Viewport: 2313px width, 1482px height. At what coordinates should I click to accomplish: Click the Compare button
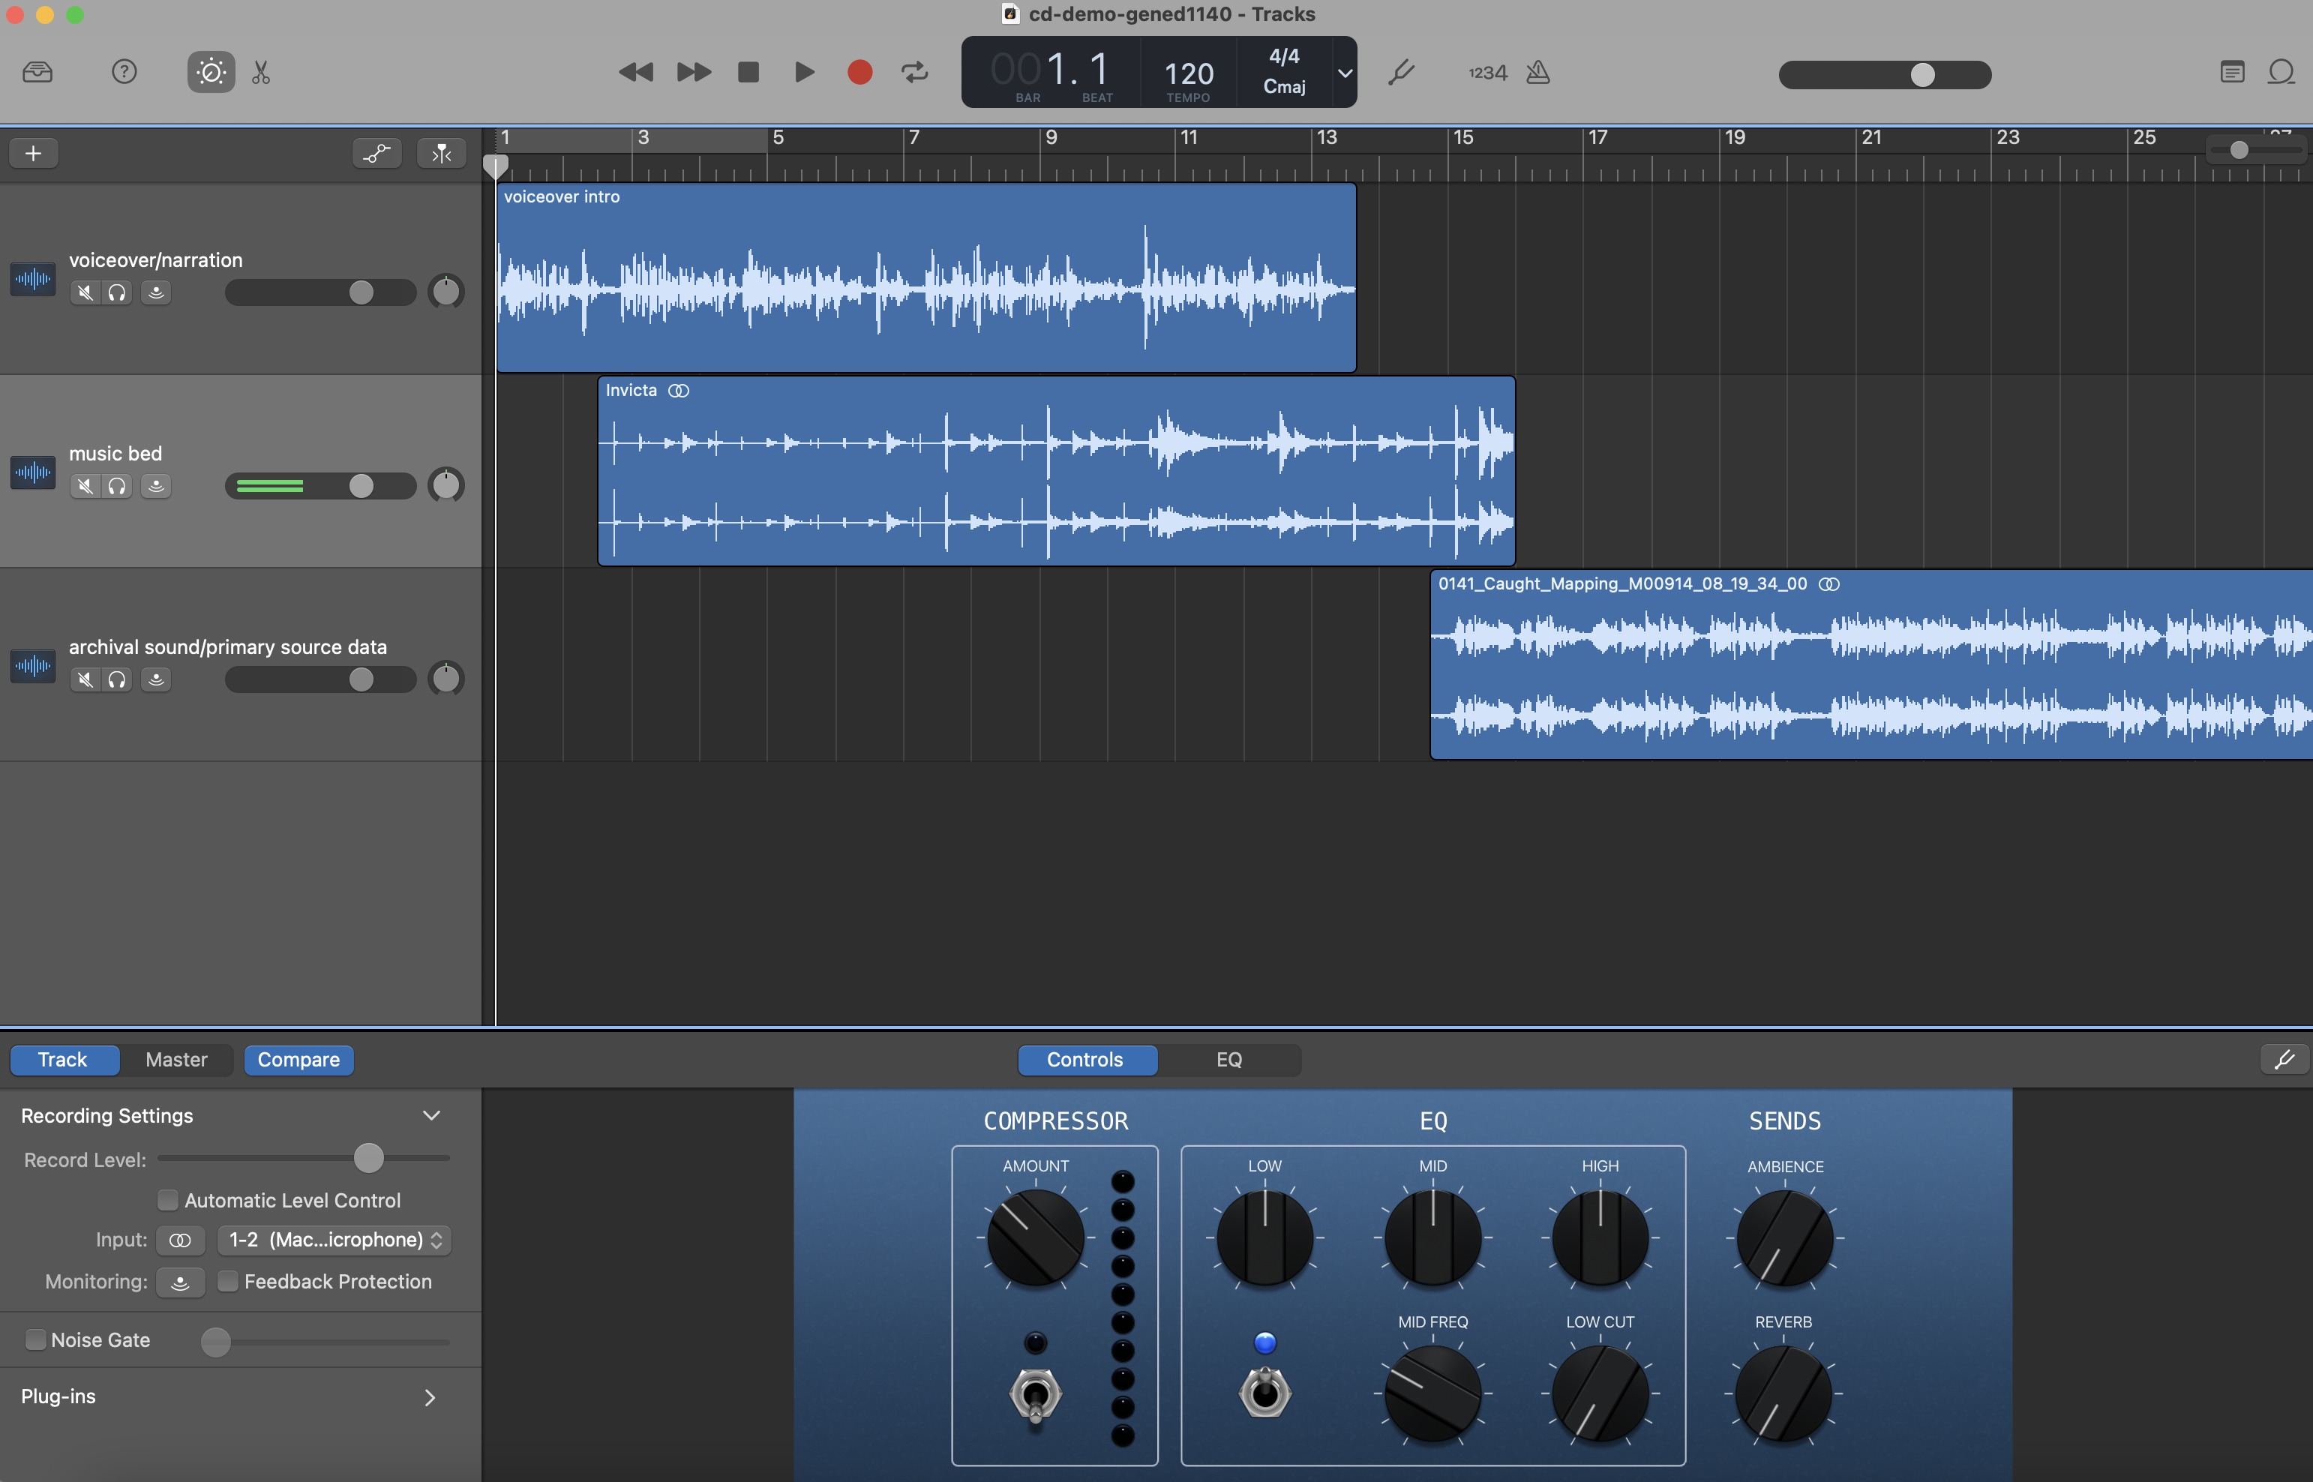298,1060
